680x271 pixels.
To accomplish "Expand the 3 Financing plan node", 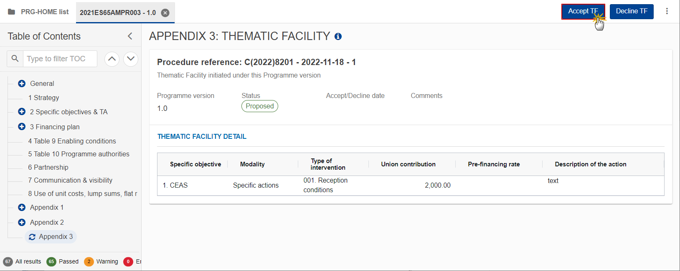I will coord(22,127).
